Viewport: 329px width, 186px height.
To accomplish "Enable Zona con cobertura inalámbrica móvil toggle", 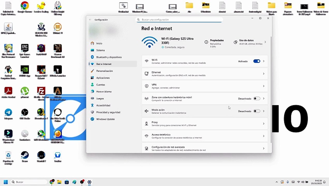I will [257, 98].
